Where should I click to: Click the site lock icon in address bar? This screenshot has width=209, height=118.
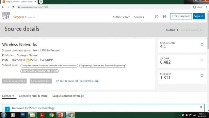pyautogui.click(x=19, y=7)
